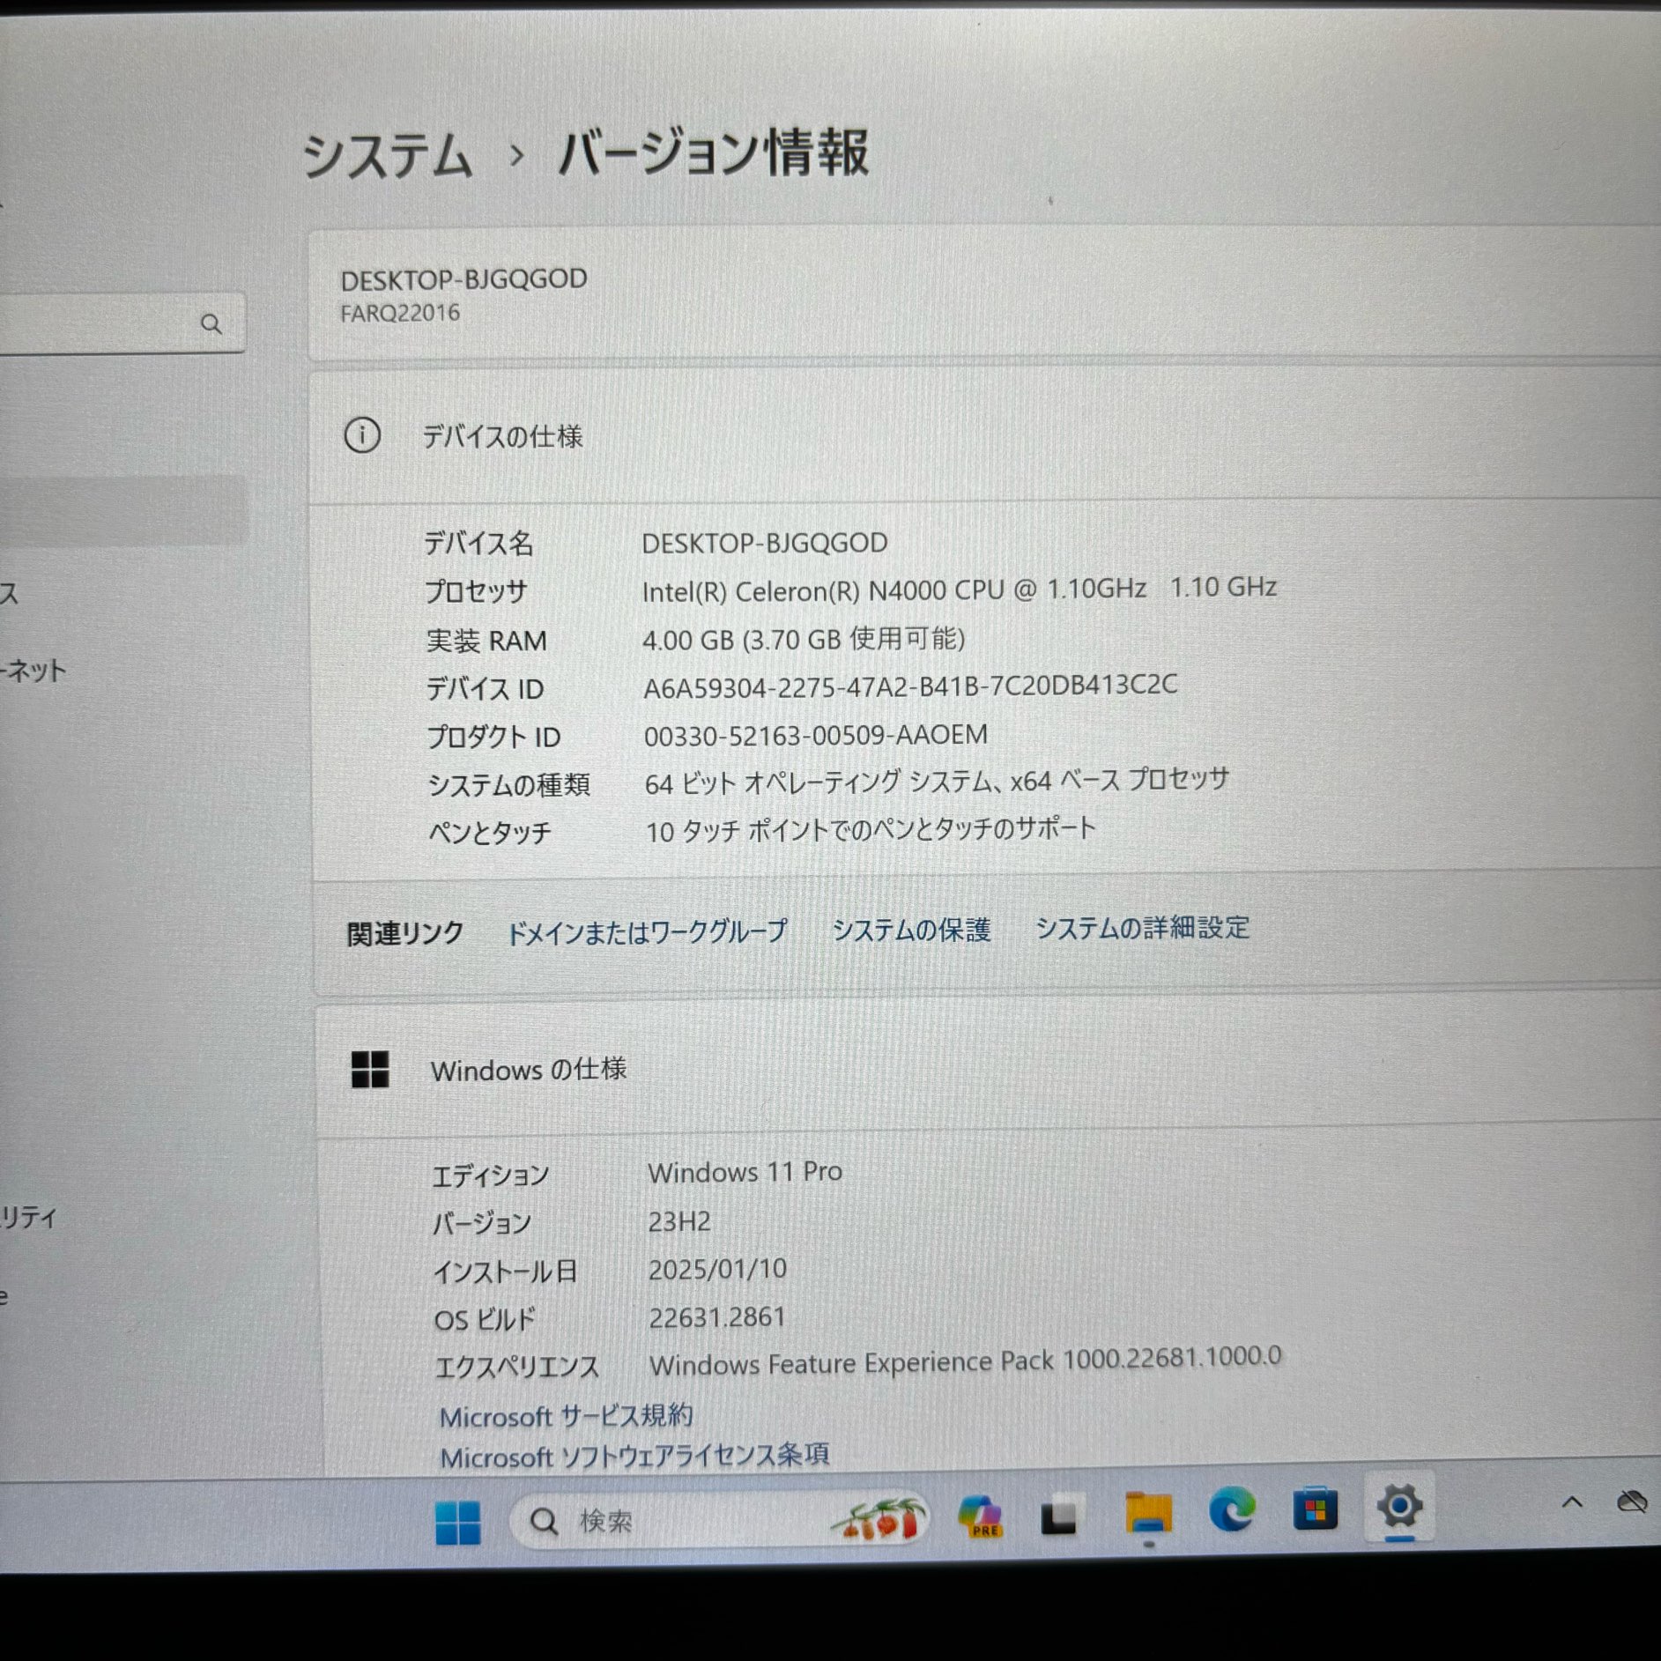Image resolution: width=1661 pixels, height=1661 pixels.
Task: Select the Feature Experience Pack text
Action: (x=965, y=1361)
